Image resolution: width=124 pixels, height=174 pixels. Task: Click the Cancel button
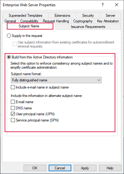click(x=60, y=168)
